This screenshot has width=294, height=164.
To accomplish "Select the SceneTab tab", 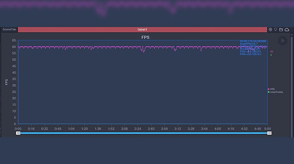I will tap(9, 29).
